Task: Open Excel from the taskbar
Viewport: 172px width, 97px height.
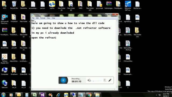Action: point(35,95)
